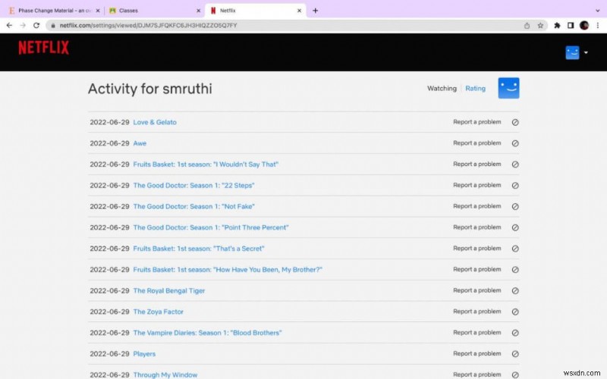The height and width of the screenshot is (379, 607).
Task: Open the profile avatar menu in header
Action: click(572, 52)
